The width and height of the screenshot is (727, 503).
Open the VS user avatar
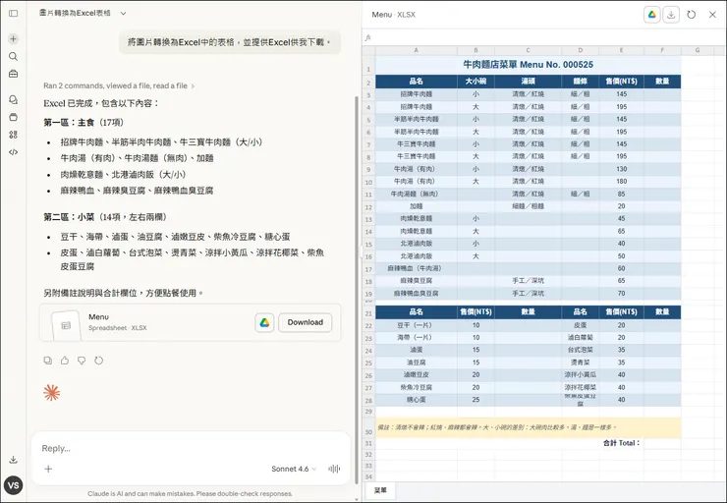click(14, 485)
